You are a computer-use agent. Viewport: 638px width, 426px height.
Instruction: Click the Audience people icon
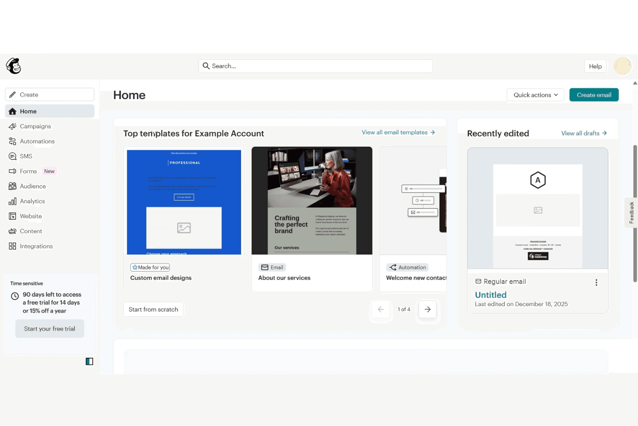click(13, 186)
